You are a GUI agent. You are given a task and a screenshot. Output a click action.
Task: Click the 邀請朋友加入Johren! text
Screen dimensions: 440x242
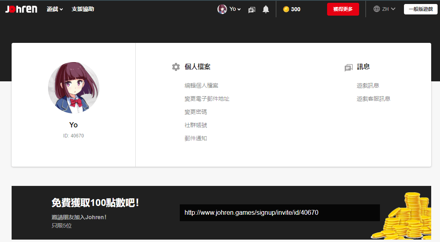79,217
